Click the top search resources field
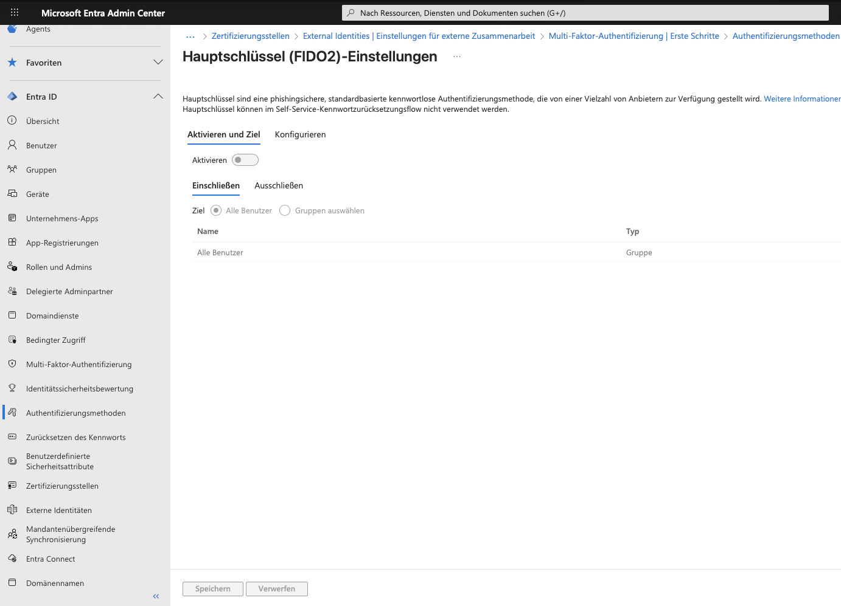 (584, 13)
